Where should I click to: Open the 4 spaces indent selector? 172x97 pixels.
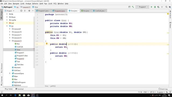pos(161,92)
